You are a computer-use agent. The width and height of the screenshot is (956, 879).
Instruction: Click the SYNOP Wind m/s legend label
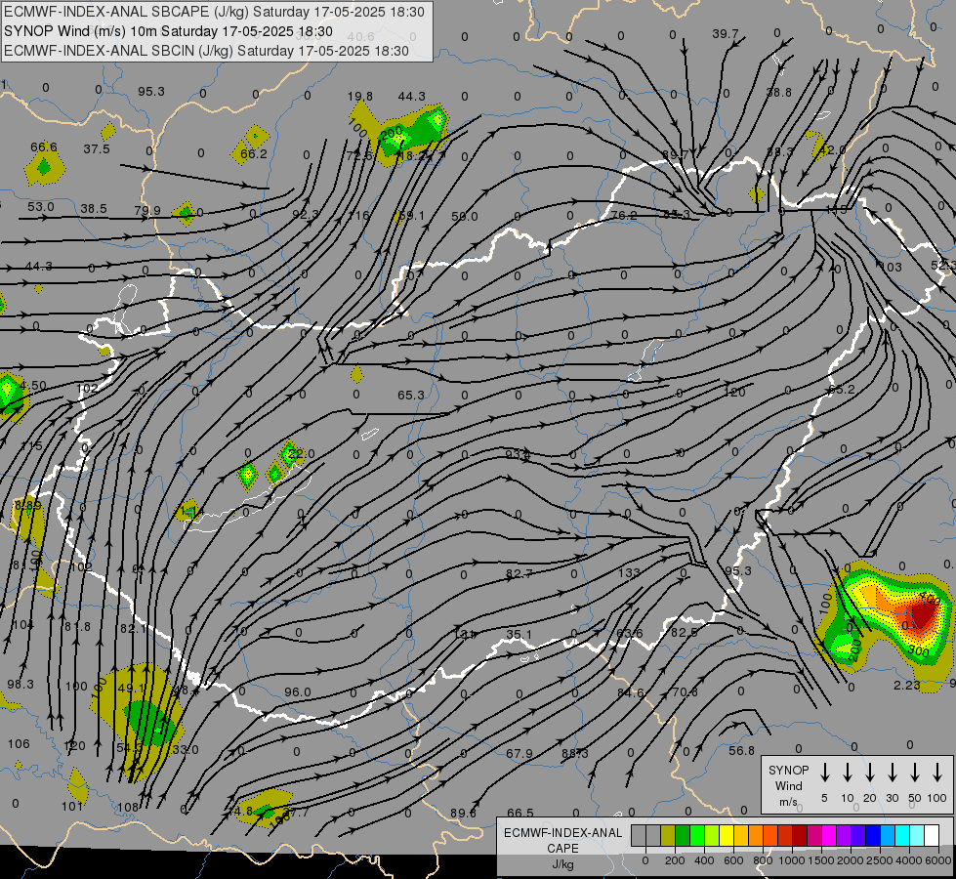tap(788, 785)
